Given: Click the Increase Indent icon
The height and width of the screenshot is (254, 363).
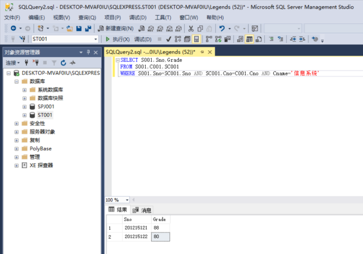Looking at the screenshot, I should click(x=302, y=39).
